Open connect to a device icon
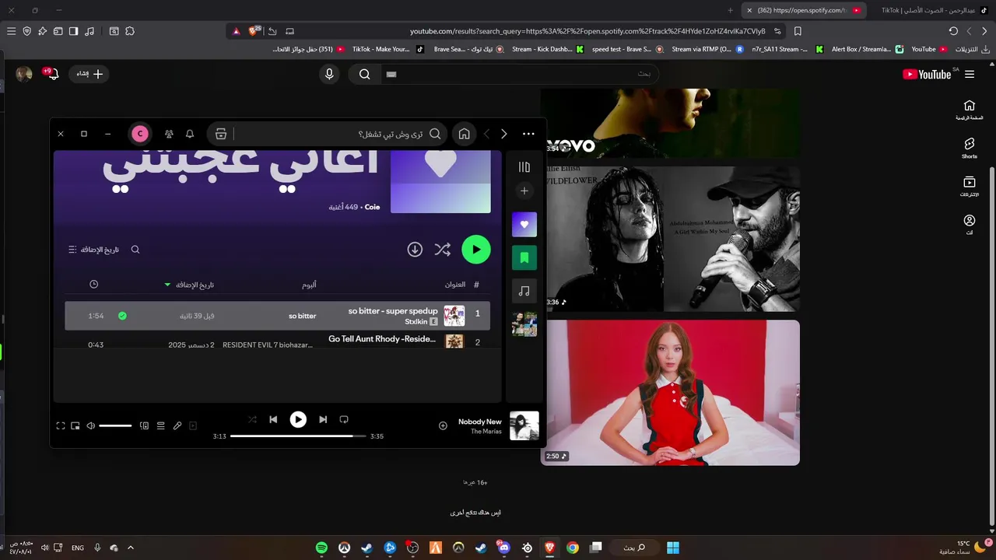The height and width of the screenshot is (560, 996). pos(144,425)
